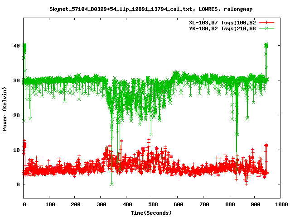Click the x-axis tick label 1000
This screenshot has width=290, height=217.
[x=281, y=204]
